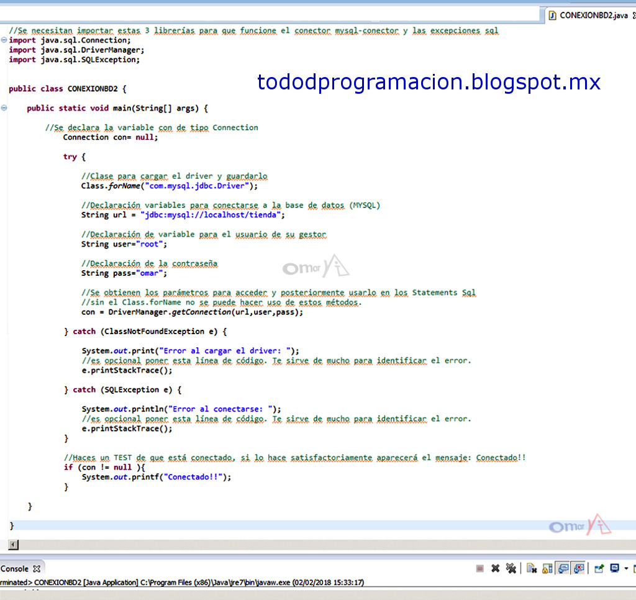Select the Display Selected Console icon
This screenshot has width=636, height=600.
[614, 568]
